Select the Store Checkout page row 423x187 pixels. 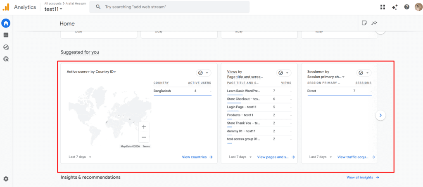(259, 99)
